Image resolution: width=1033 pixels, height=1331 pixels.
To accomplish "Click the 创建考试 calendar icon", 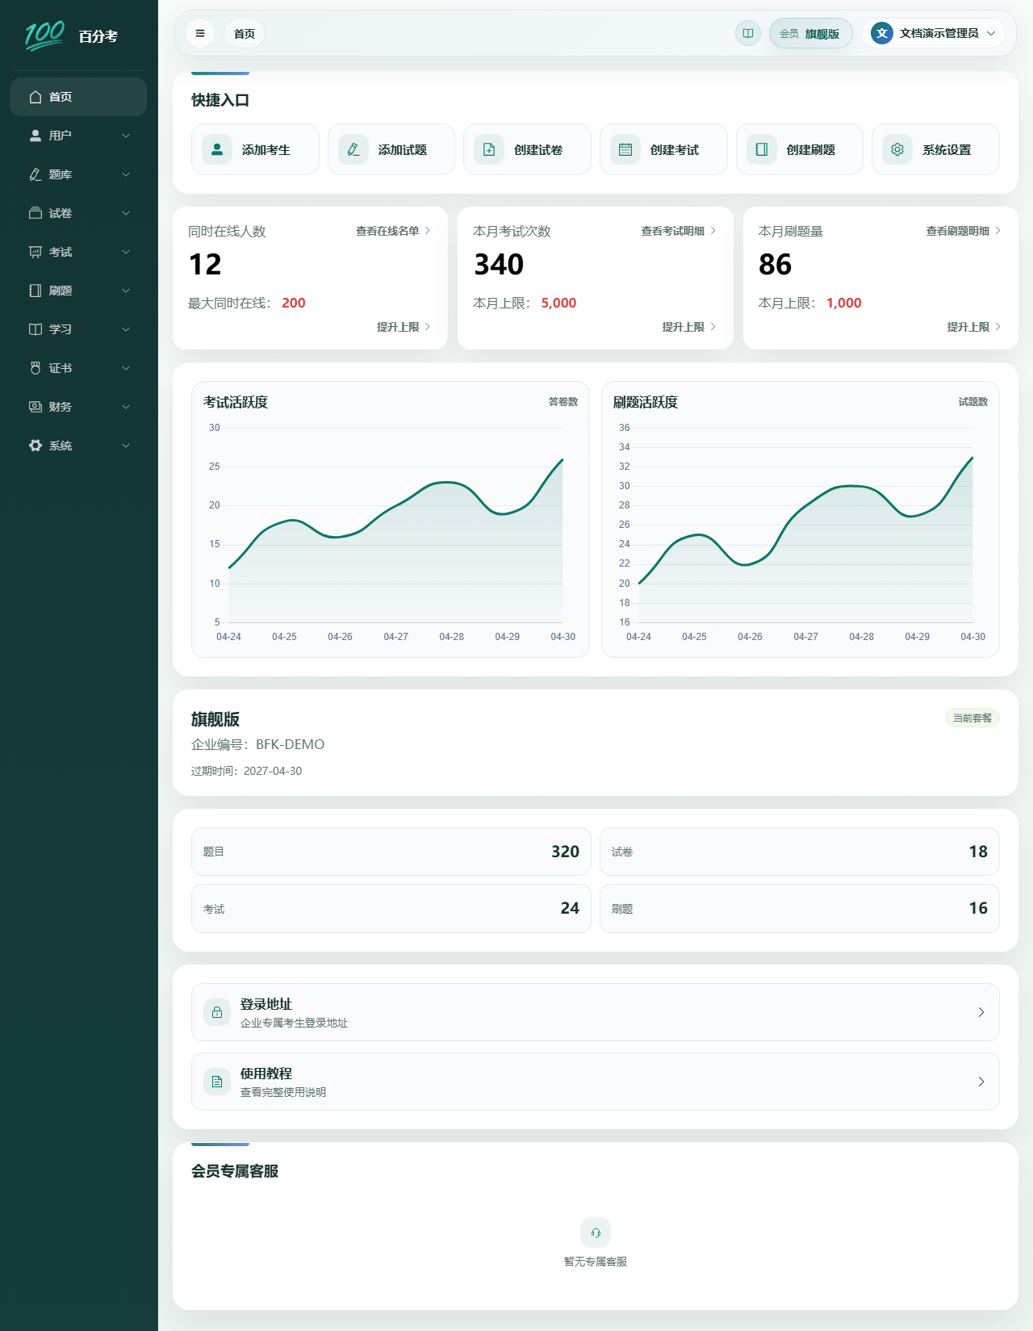I will click(x=625, y=149).
